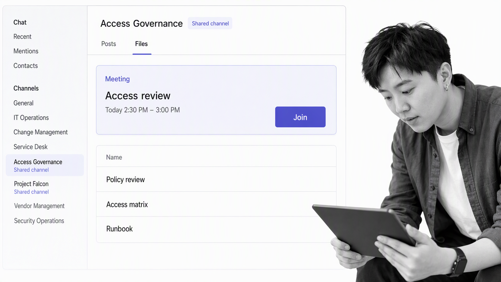The image size is (501, 282).
Task: Click the Access review meeting title
Action: [138, 95]
